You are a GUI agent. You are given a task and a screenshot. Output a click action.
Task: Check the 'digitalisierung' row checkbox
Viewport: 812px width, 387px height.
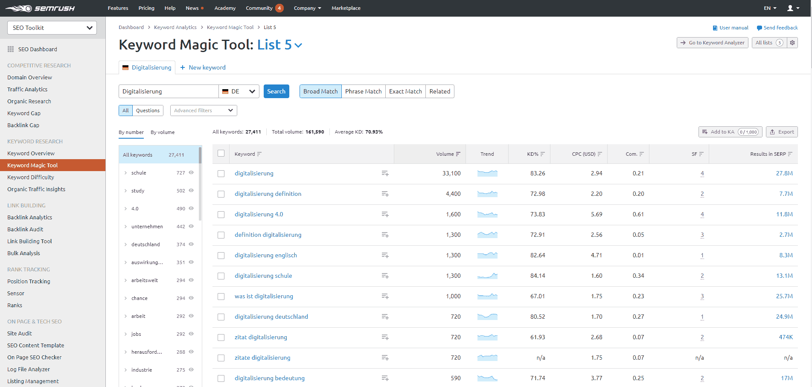tap(221, 174)
